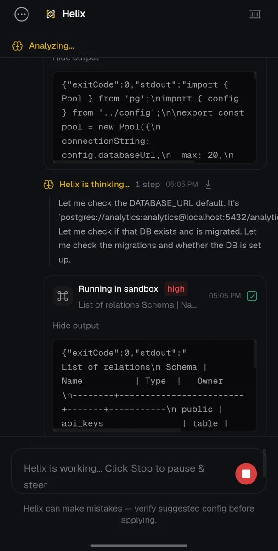This screenshot has width=278, height=551.
Task: Open the panel icon in header
Action: (255, 14)
